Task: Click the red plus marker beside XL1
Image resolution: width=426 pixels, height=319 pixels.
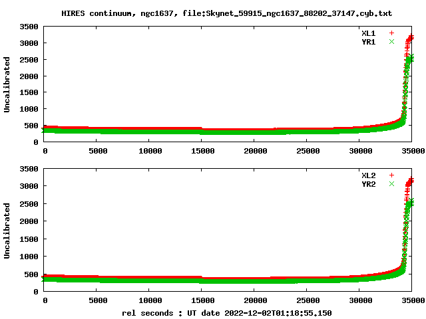Action: click(x=391, y=33)
